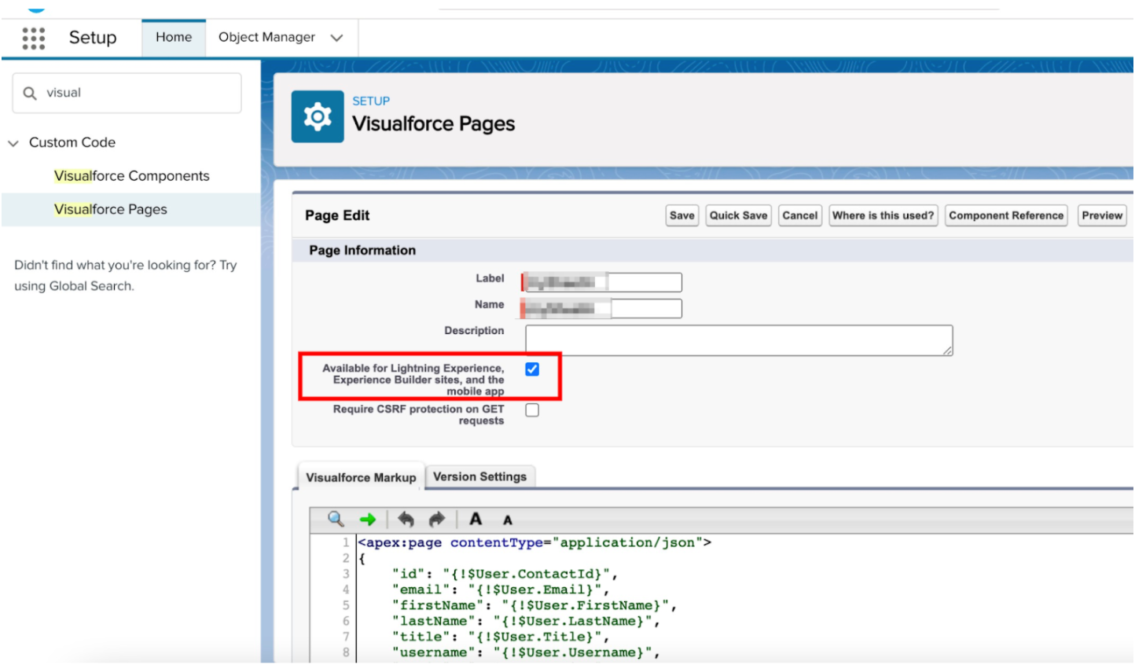This screenshot has width=1135, height=665.
Task: Open the Object Manager dropdown arrow
Action: coord(336,38)
